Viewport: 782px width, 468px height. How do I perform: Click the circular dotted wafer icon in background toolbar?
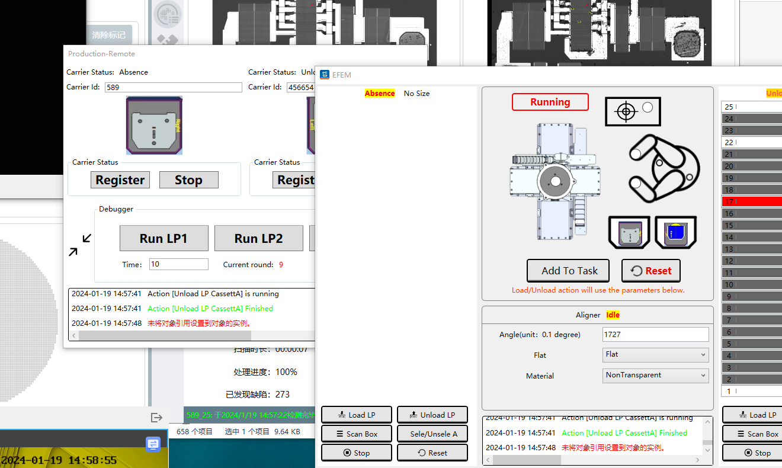pyautogui.click(x=168, y=14)
